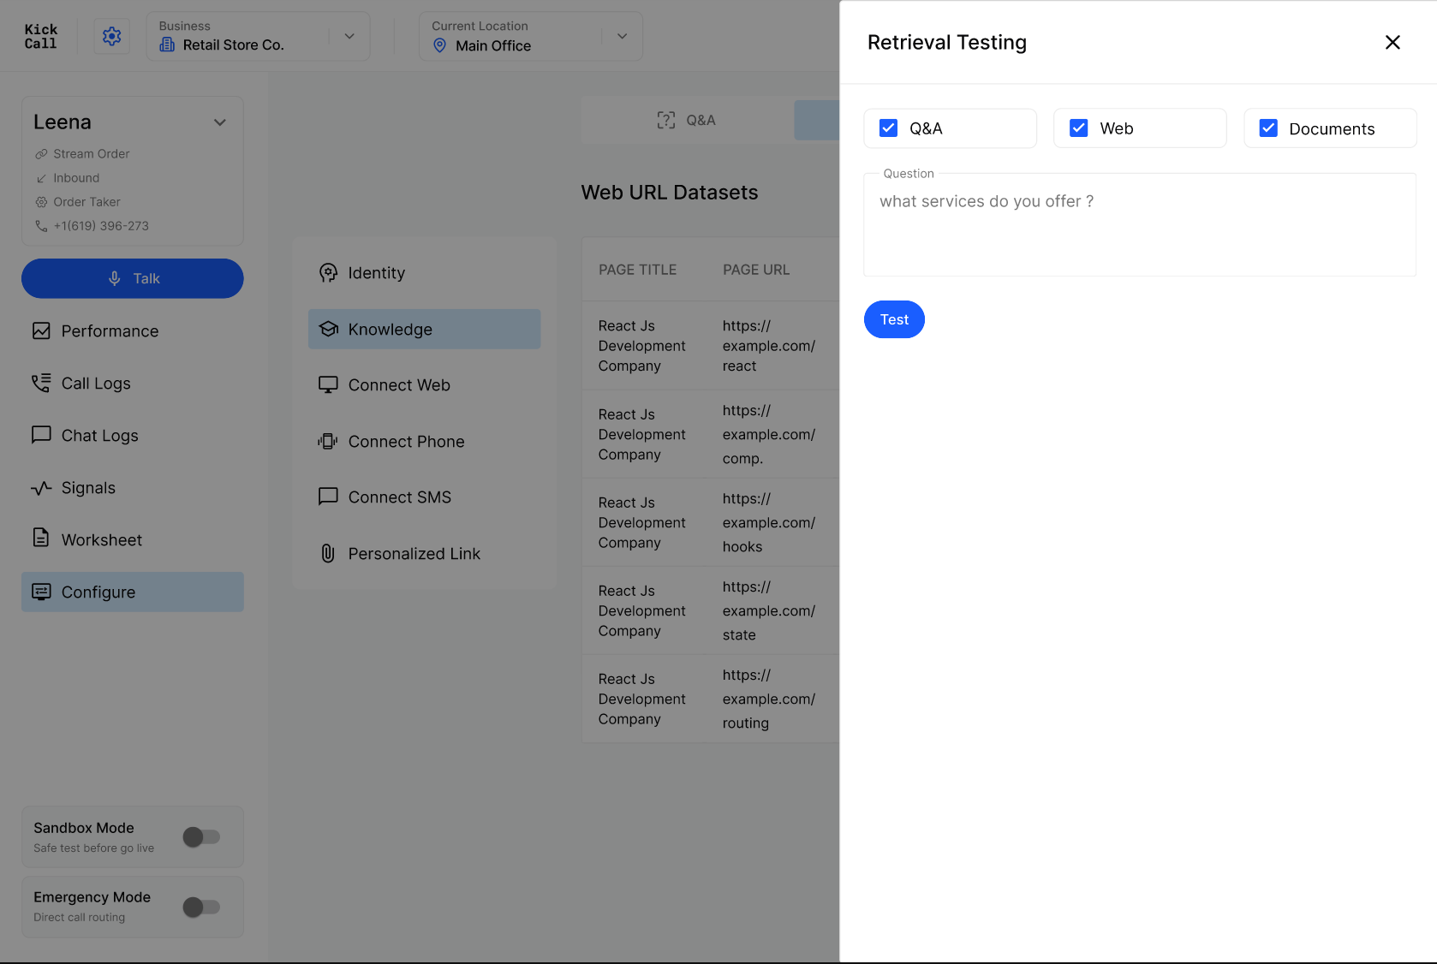The height and width of the screenshot is (964, 1437).
Task: Click the Performance chart icon
Action: pos(41,330)
